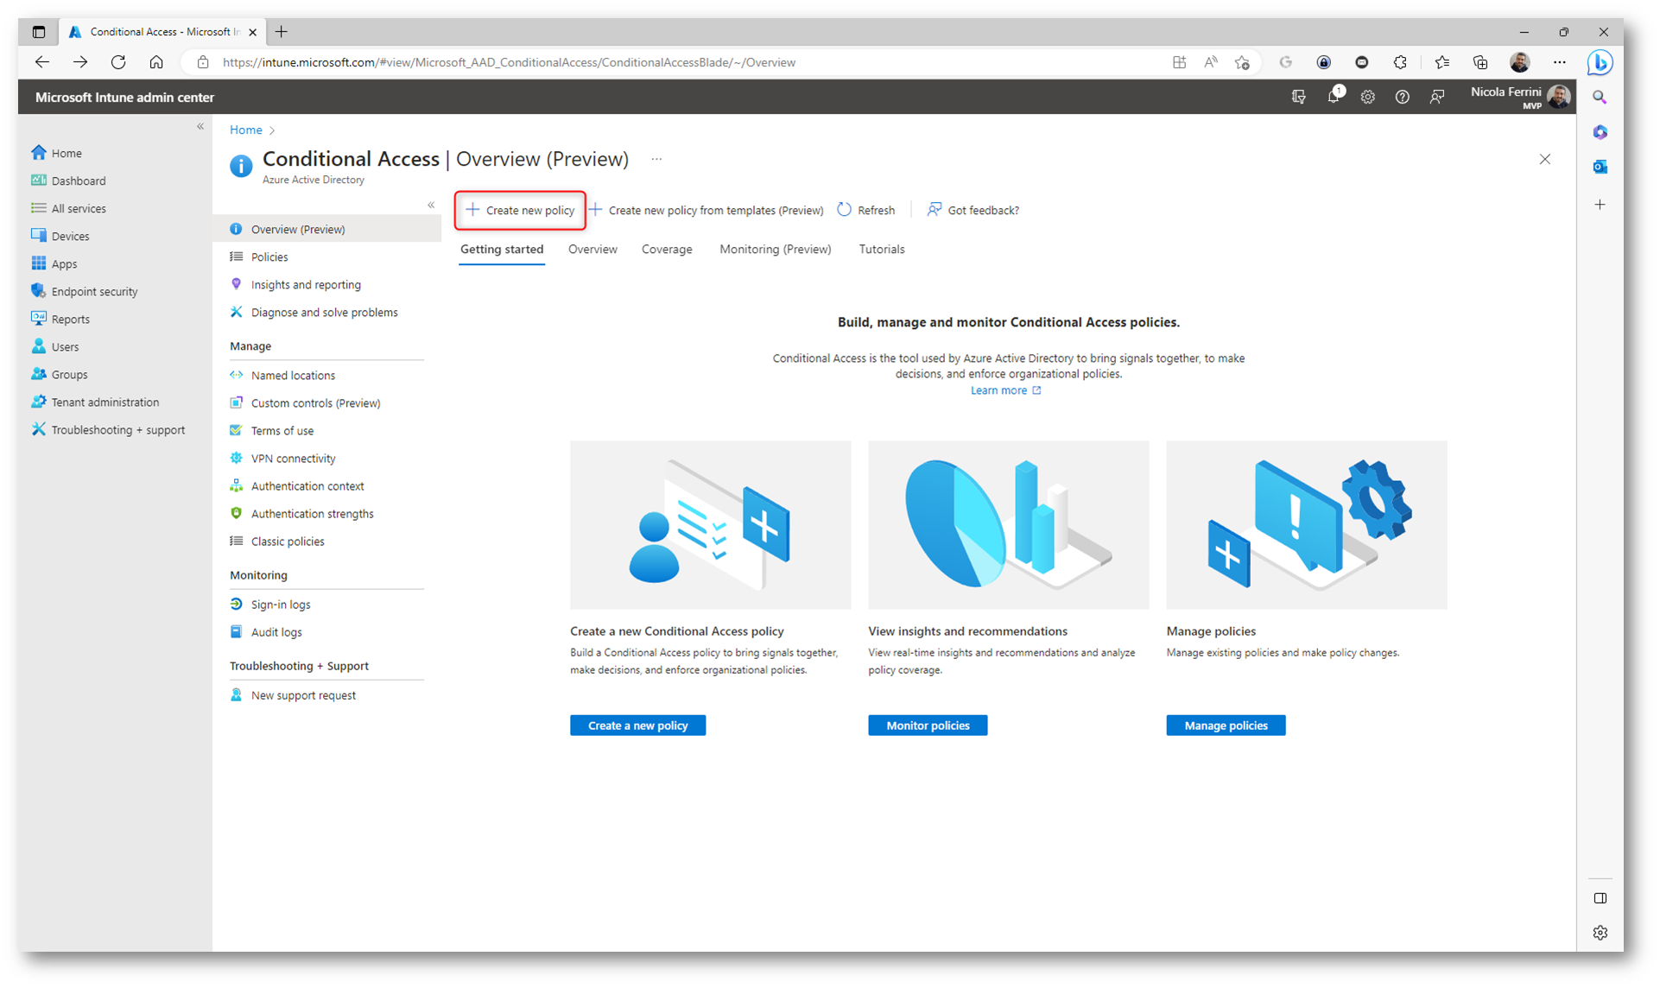Viewport: 1660px width, 988px height.
Task: Open Sign-in logs under Monitoring
Action: pyautogui.click(x=280, y=605)
